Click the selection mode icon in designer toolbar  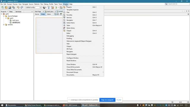pyautogui.click(x=55, y=14)
